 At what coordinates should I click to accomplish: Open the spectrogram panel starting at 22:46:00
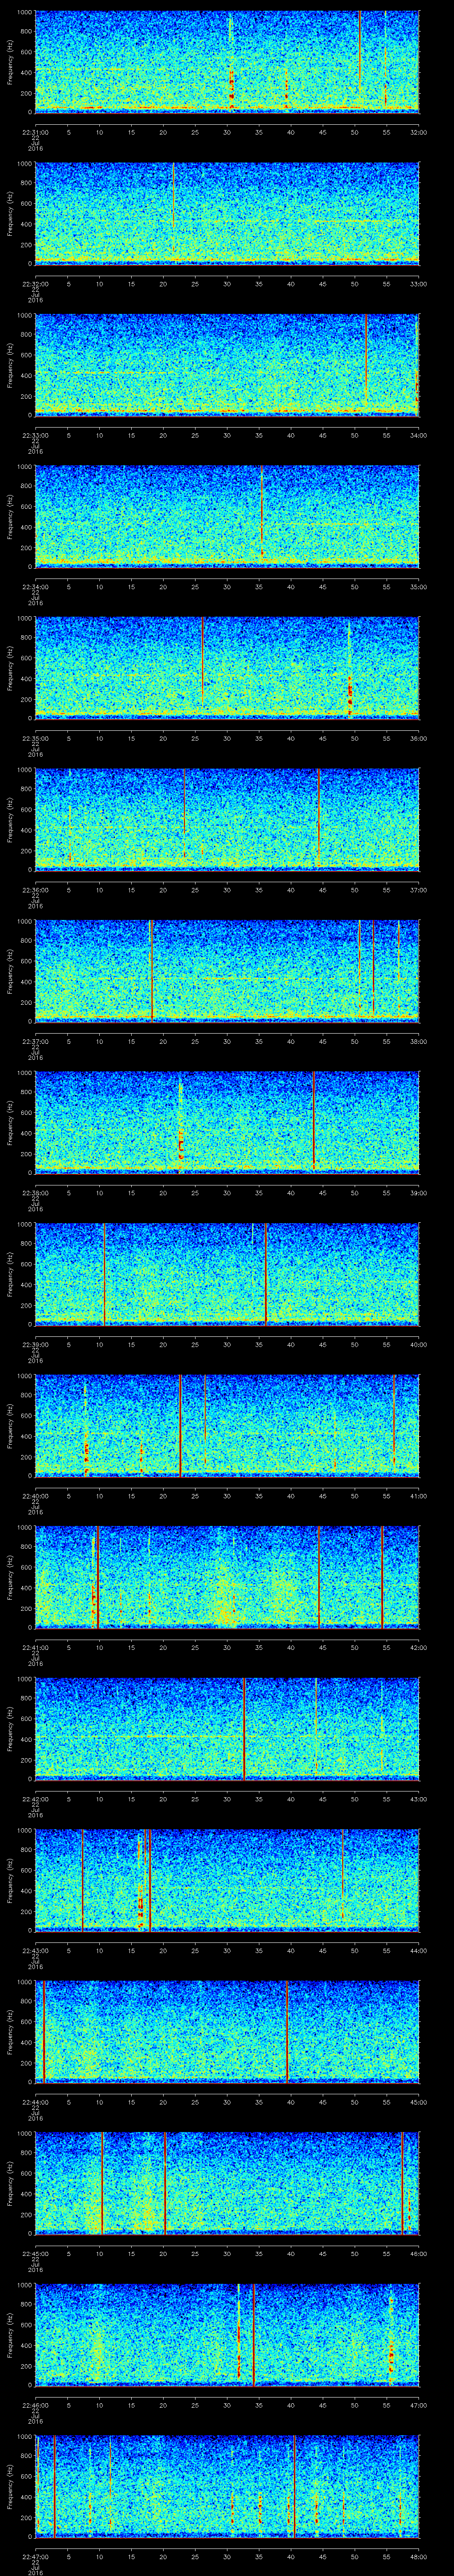coord(227,2334)
